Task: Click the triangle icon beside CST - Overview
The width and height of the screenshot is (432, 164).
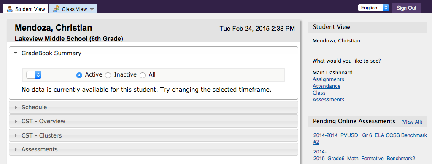Action: [x=16, y=121]
